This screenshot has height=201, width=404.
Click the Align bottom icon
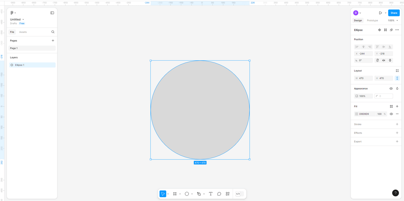click(390, 47)
